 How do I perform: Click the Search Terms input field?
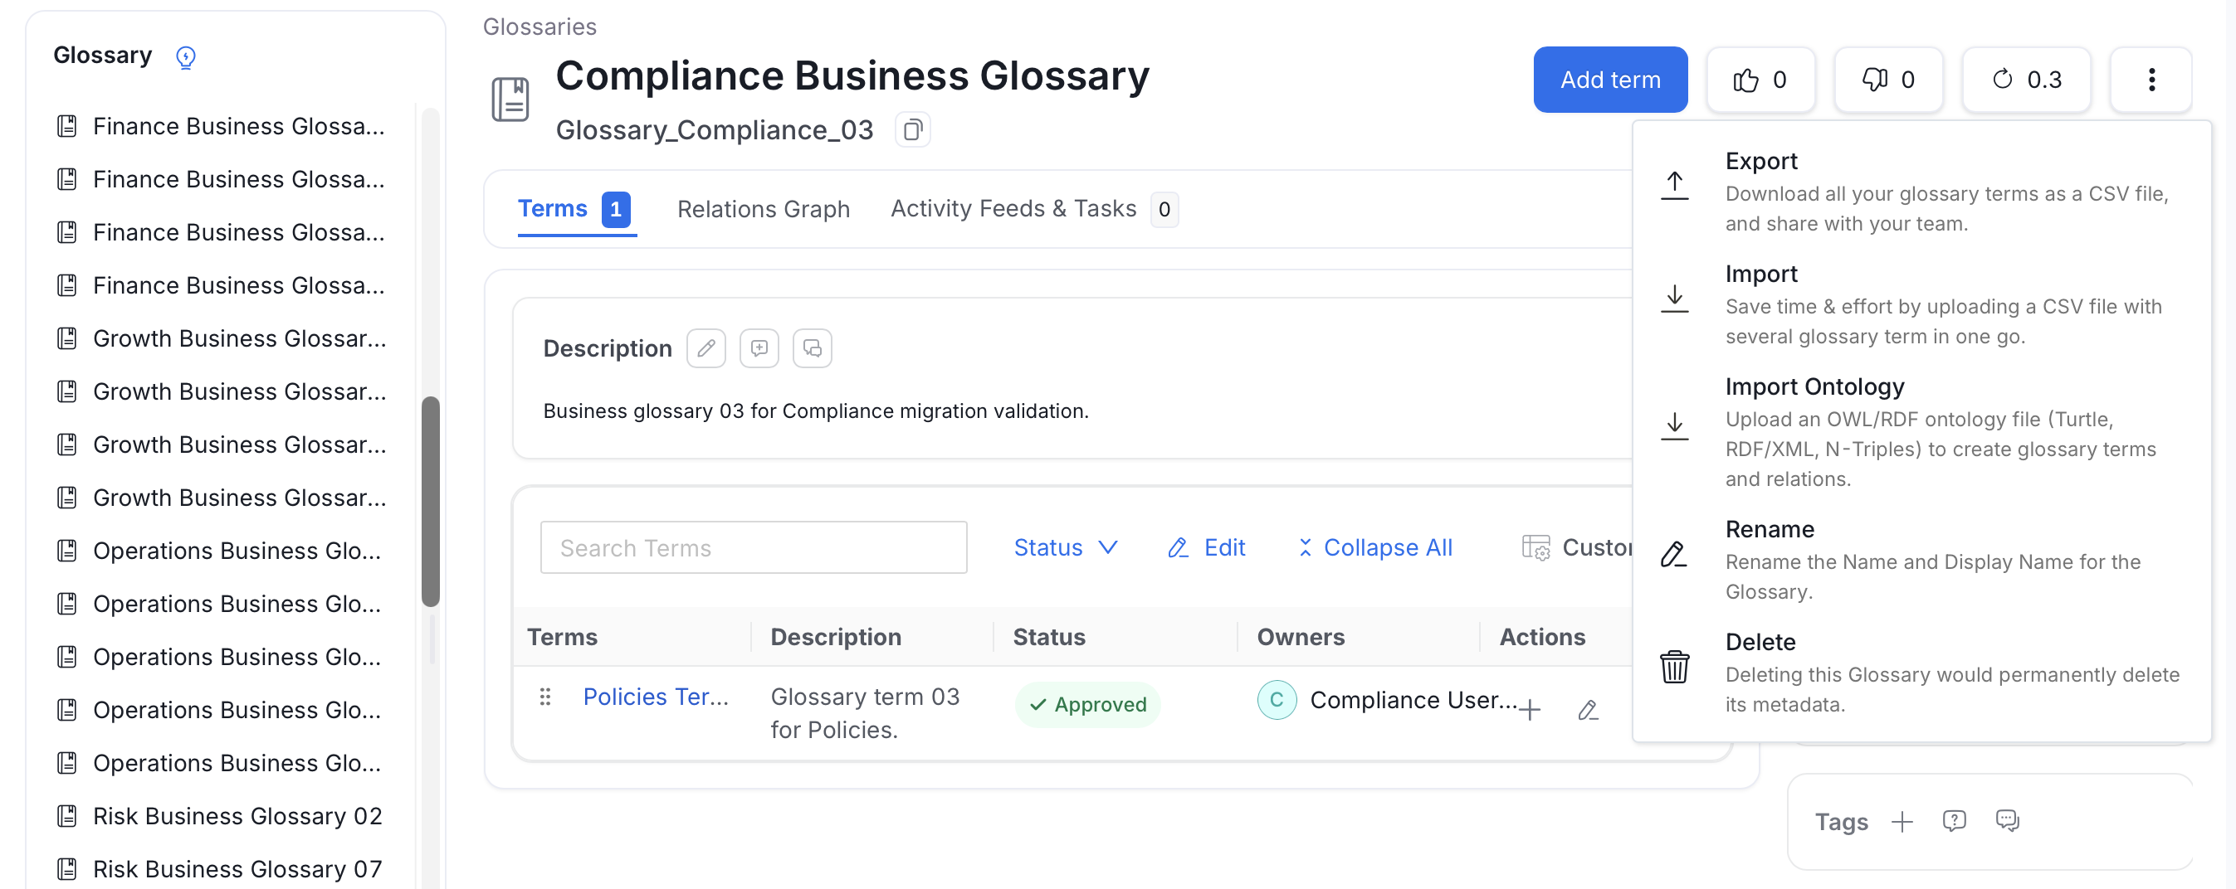[x=754, y=548]
